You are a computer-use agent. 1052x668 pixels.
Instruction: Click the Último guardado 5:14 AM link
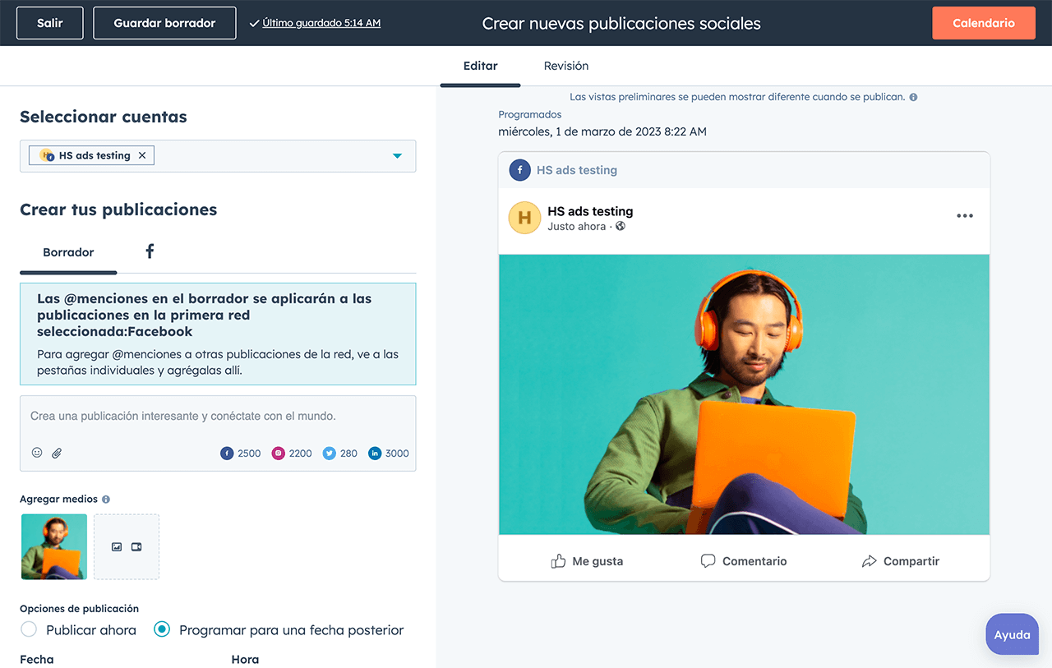[x=321, y=23]
